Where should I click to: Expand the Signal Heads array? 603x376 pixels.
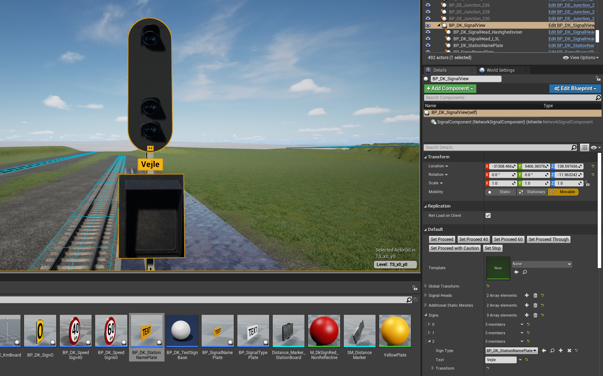(425, 295)
